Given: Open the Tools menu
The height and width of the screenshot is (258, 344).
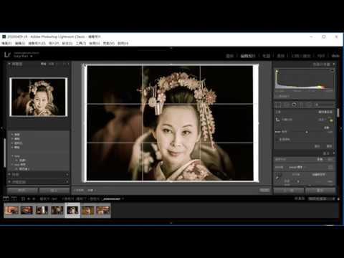Looking at the screenshot, I should pos(81,43).
